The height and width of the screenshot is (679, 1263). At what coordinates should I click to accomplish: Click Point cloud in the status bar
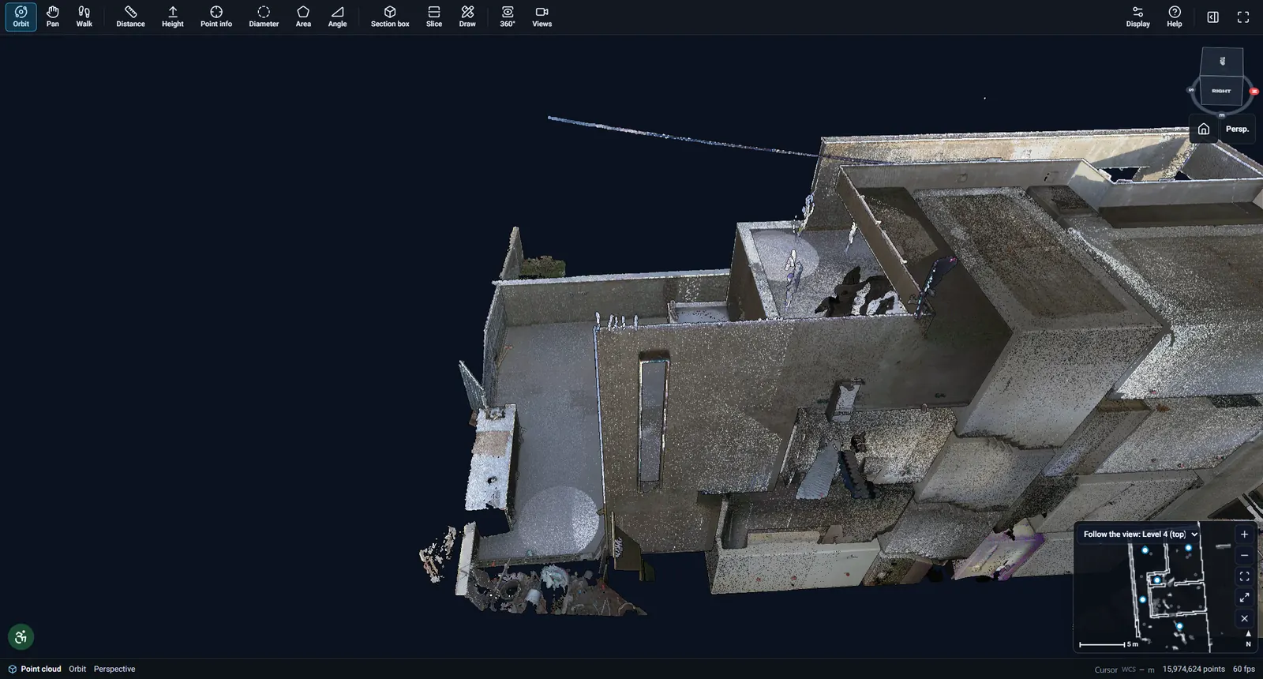click(35, 669)
